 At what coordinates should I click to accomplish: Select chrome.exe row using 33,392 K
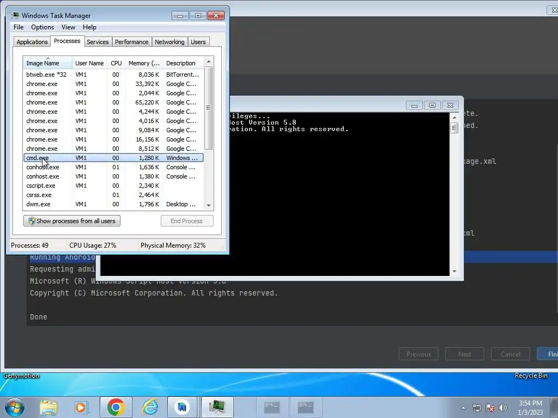tap(113, 84)
